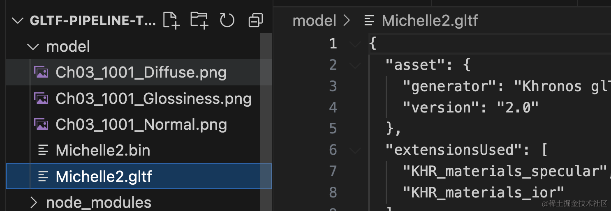Click the image icon beside Ch03_1001_Normal.png
Image resolution: width=611 pixels, height=211 pixels.
[41, 124]
